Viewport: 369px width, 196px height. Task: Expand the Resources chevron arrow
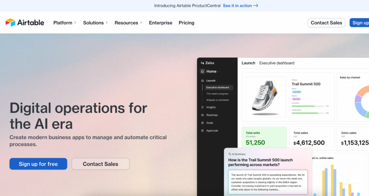pos(141,23)
